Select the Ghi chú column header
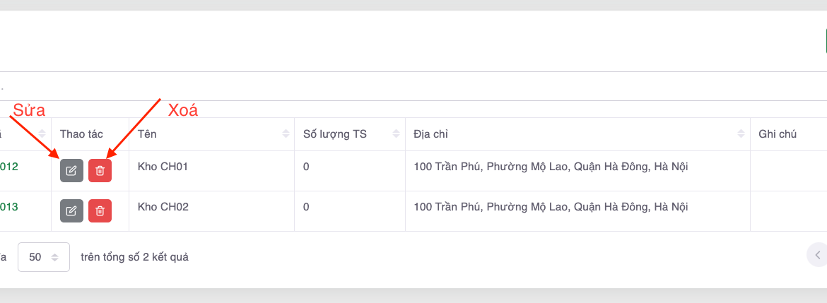The height and width of the screenshot is (303, 827). (778, 133)
